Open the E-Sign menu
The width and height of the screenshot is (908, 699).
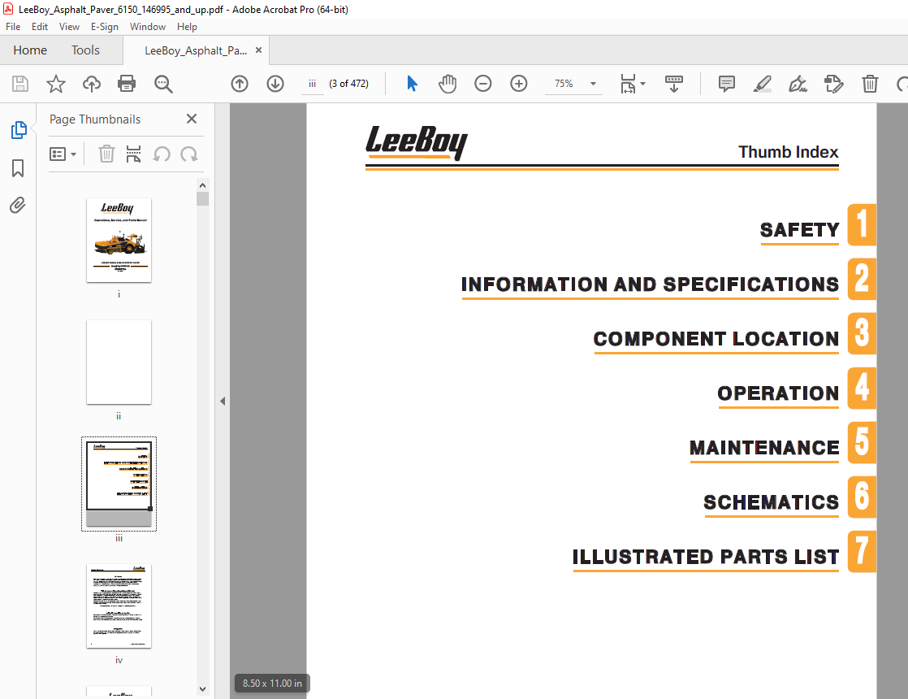click(104, 27)
